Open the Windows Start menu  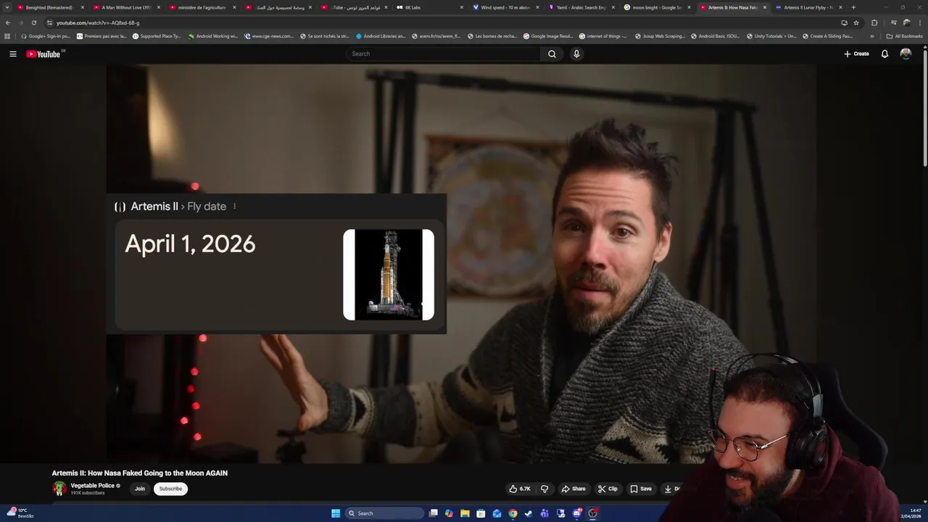point(336,513)
